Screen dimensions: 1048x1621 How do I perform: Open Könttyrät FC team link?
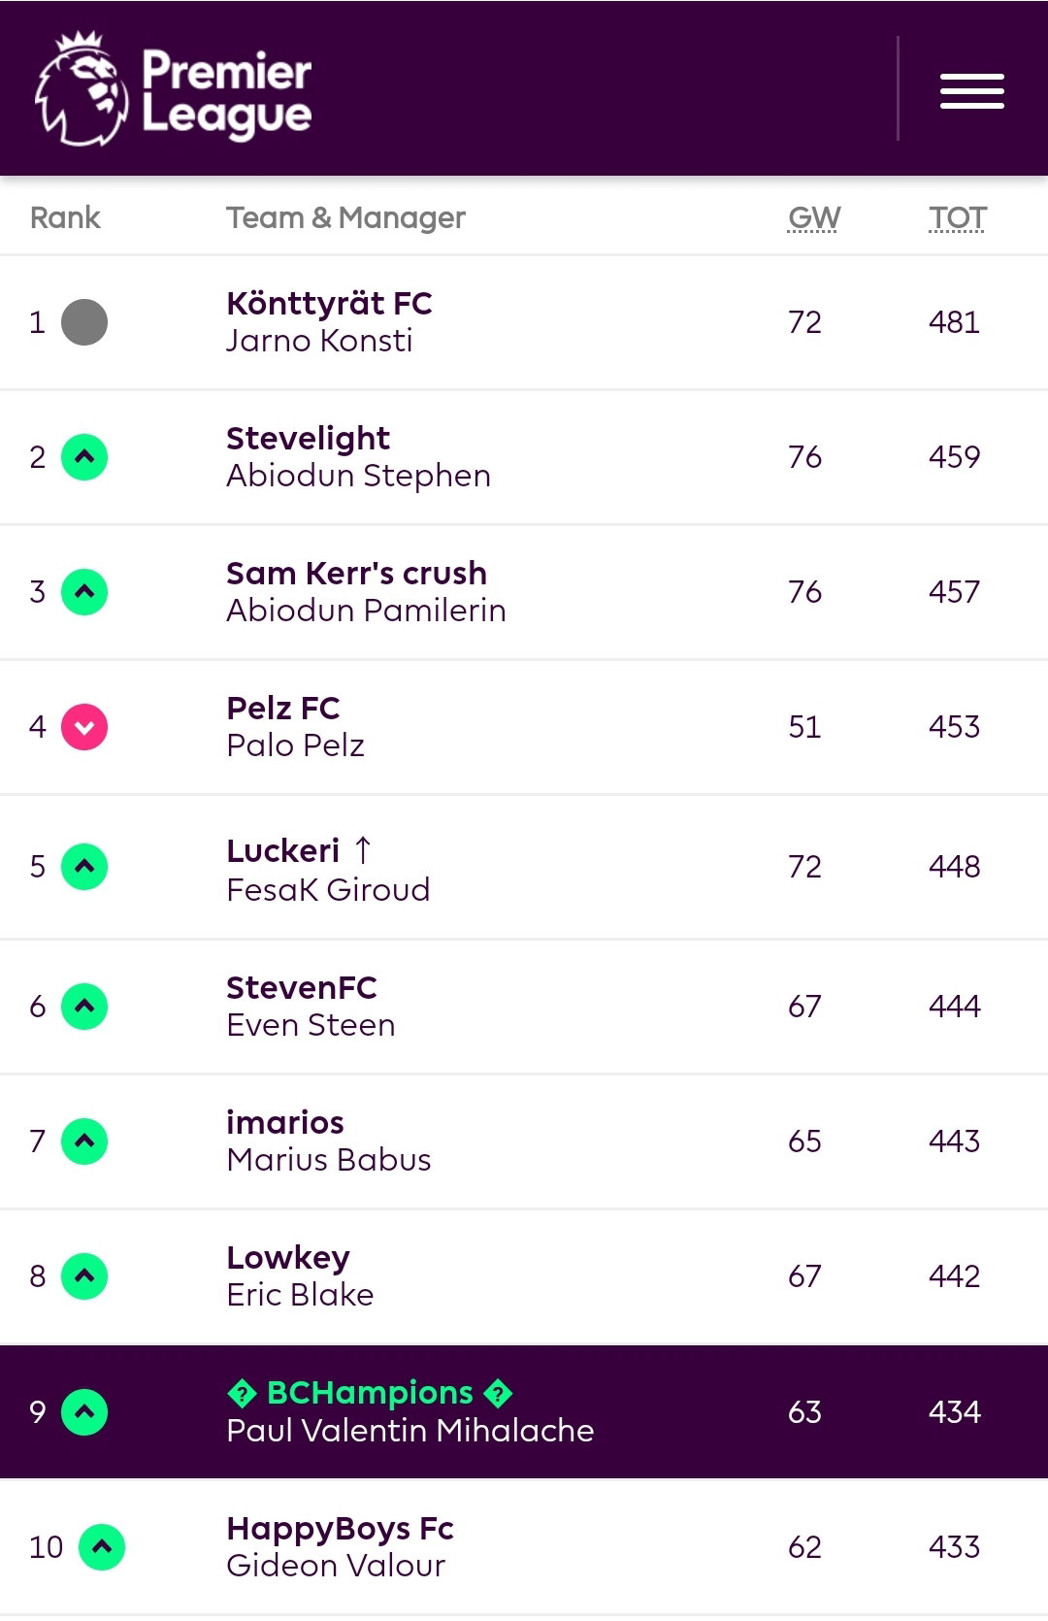tap(329, 304)
